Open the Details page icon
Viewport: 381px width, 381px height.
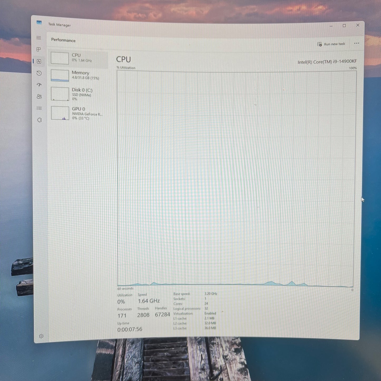click(39, 108)
